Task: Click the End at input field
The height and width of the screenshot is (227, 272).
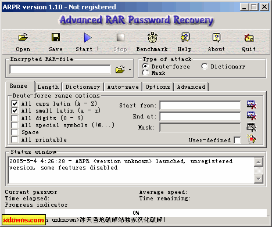Action: 200,116
